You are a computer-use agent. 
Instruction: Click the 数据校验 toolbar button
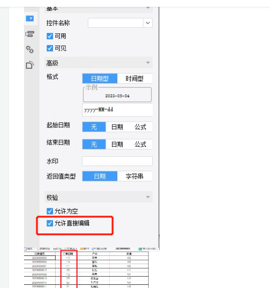coord(43,249)
